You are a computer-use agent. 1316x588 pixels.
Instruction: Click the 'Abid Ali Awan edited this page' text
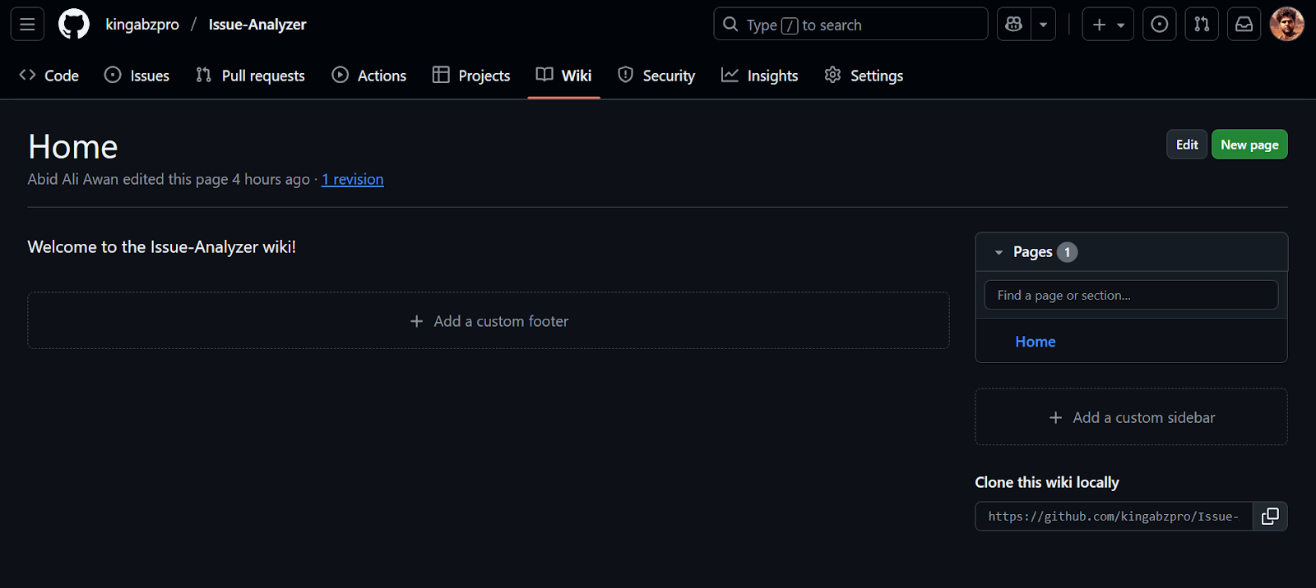(128, 179)
